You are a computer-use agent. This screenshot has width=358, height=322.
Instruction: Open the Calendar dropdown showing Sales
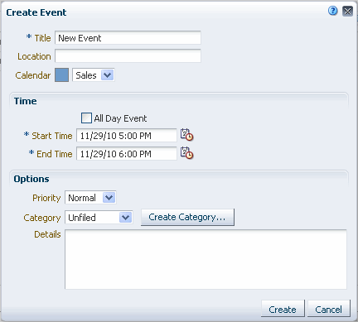click(x=94, y=75)
